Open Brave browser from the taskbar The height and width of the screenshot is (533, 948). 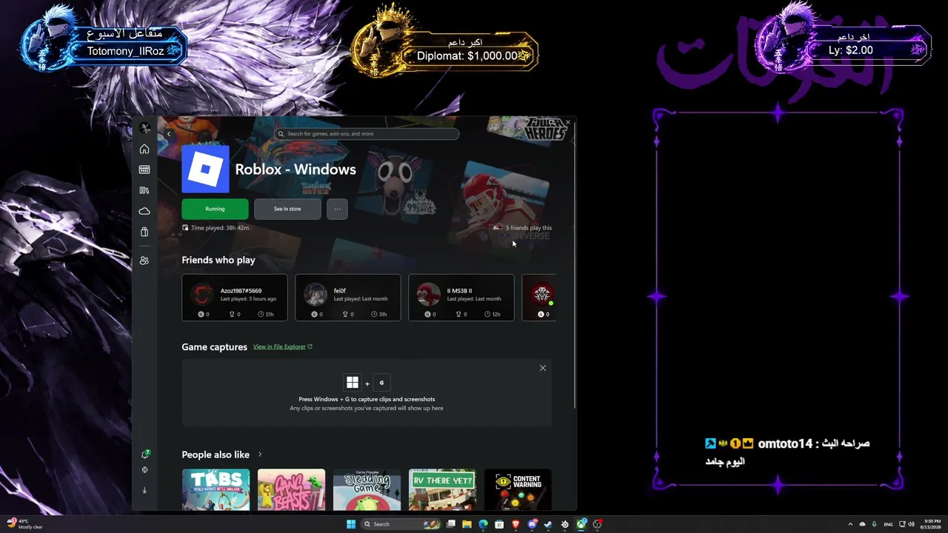click(x=515, y=524)
